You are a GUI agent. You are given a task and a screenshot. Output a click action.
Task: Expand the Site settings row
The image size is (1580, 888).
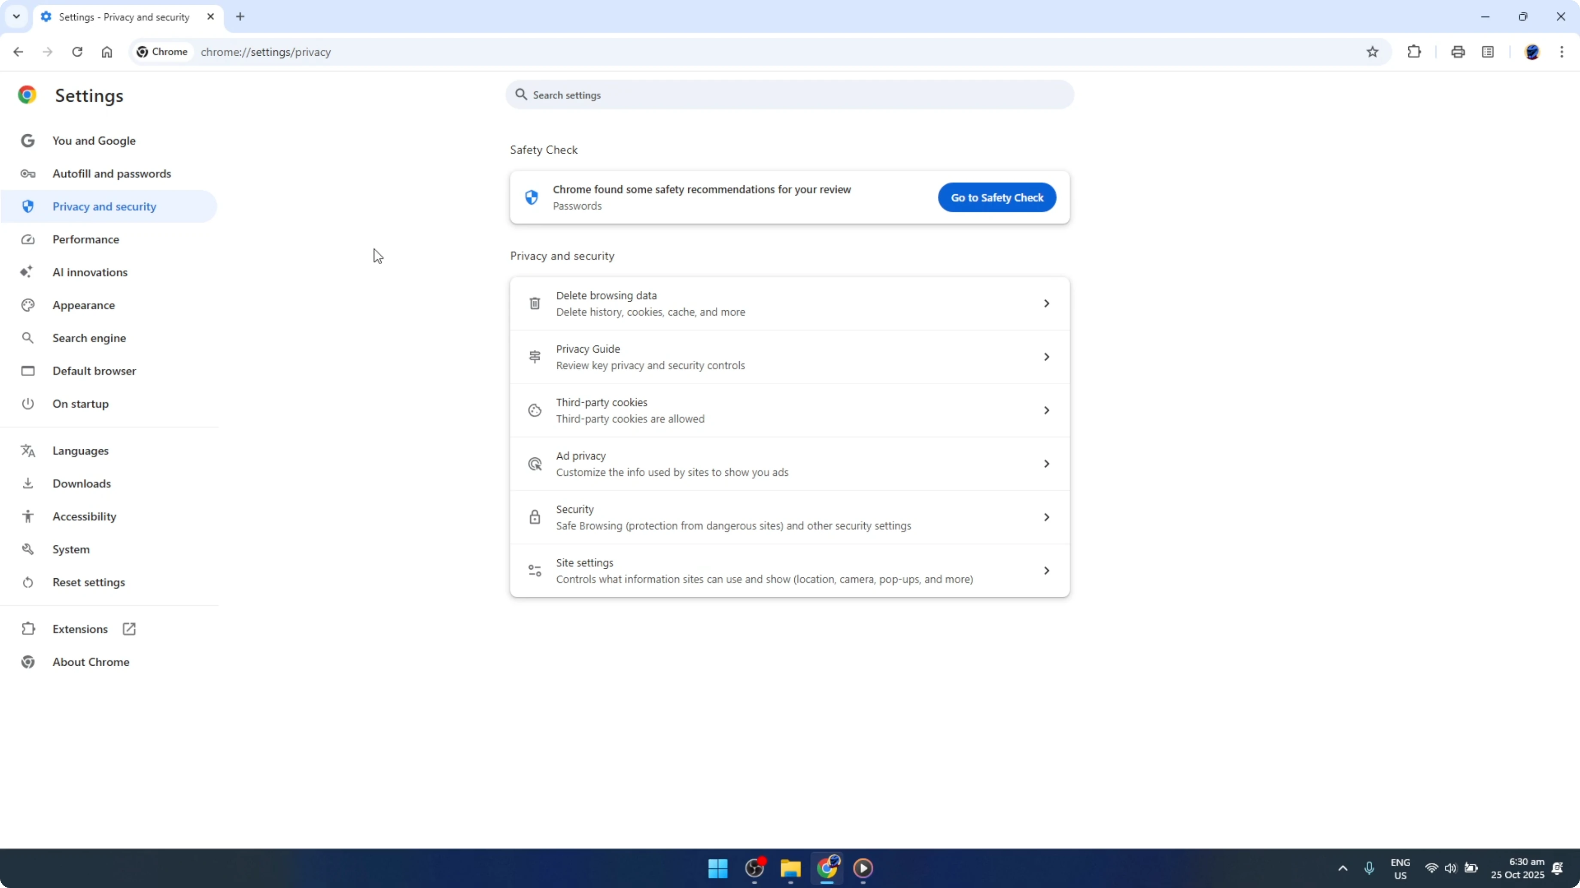pos(1046,570)
